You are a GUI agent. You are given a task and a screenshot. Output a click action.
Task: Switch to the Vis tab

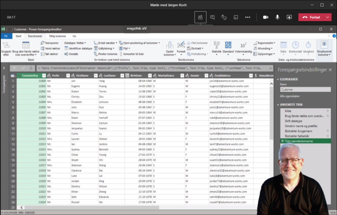point(74,36)
